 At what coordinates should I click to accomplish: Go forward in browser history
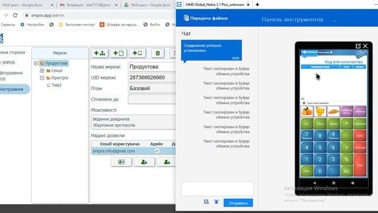[x=5, y=15]
